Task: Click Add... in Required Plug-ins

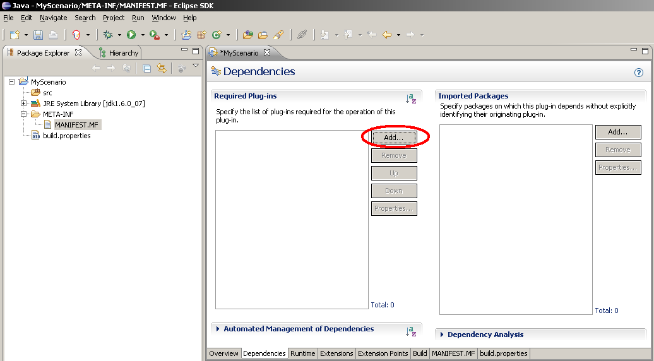Action: [394, 138]
